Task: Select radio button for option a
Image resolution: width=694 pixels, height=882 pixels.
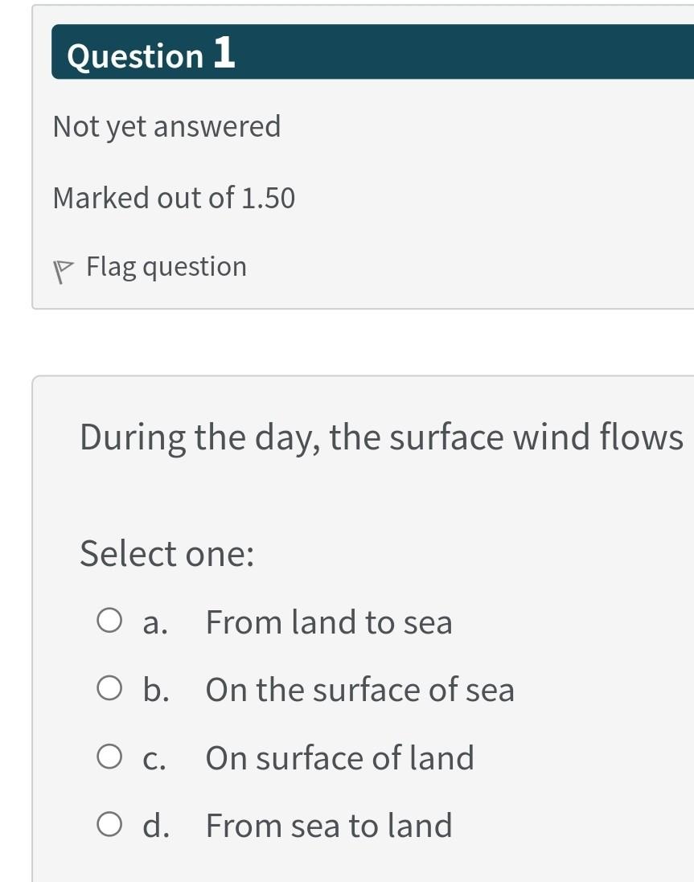Action: pyautogui.click(x=109, y=622)
